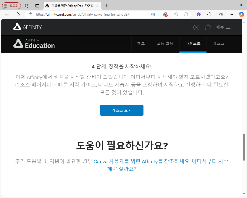247x198 pixels.
Task: Click the scrollbar up arrow
Action: [x=244, y=22]
